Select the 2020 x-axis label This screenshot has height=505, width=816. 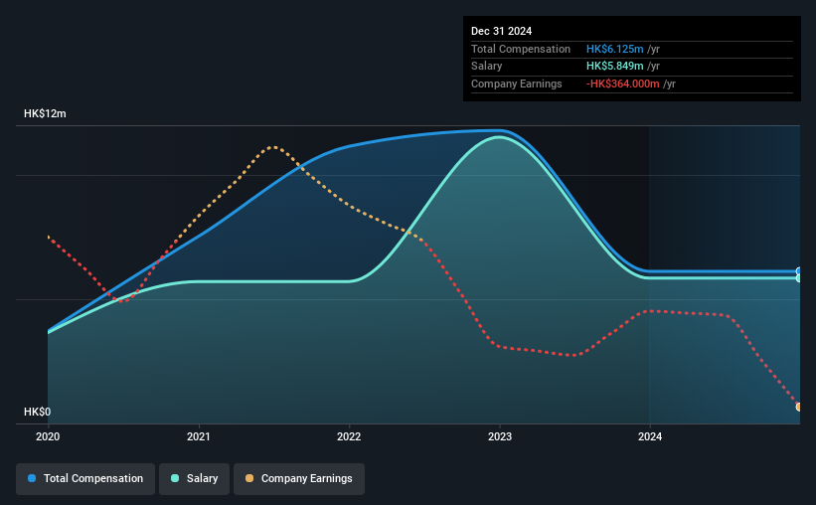coord(48,436)
